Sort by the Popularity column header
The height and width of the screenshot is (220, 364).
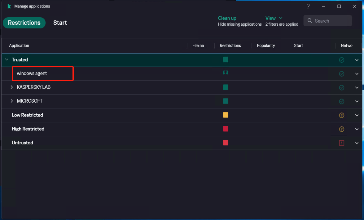tap(266, 45)
